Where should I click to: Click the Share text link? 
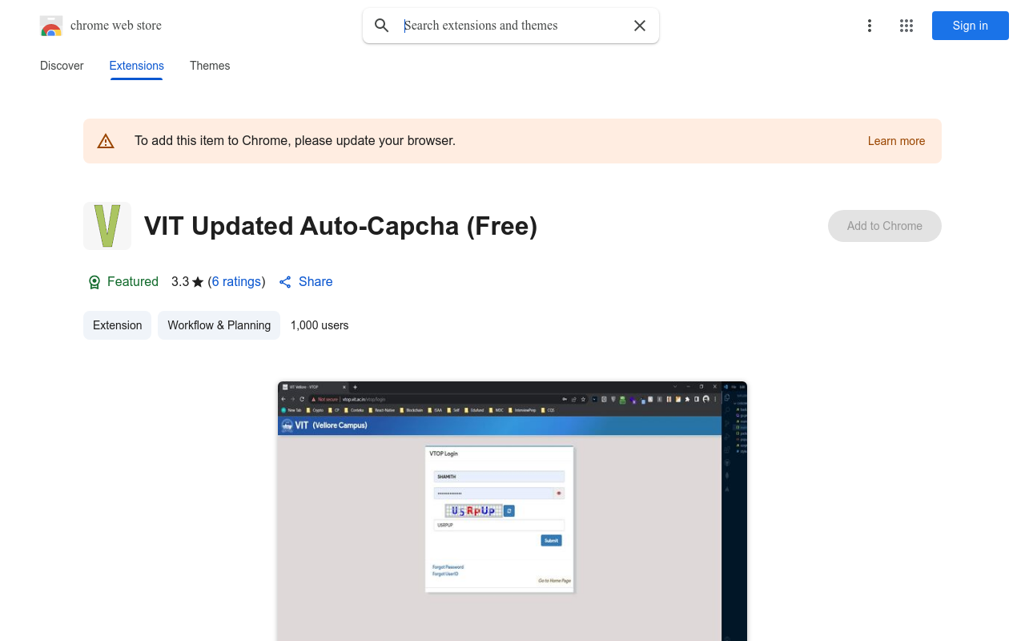click(x=316, y=282)
